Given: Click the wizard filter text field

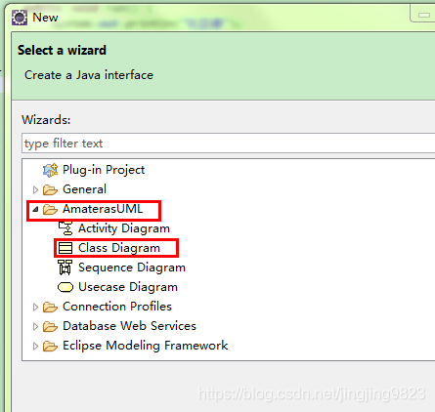Looking at the screenshot, I should click(x=228, y=144).
